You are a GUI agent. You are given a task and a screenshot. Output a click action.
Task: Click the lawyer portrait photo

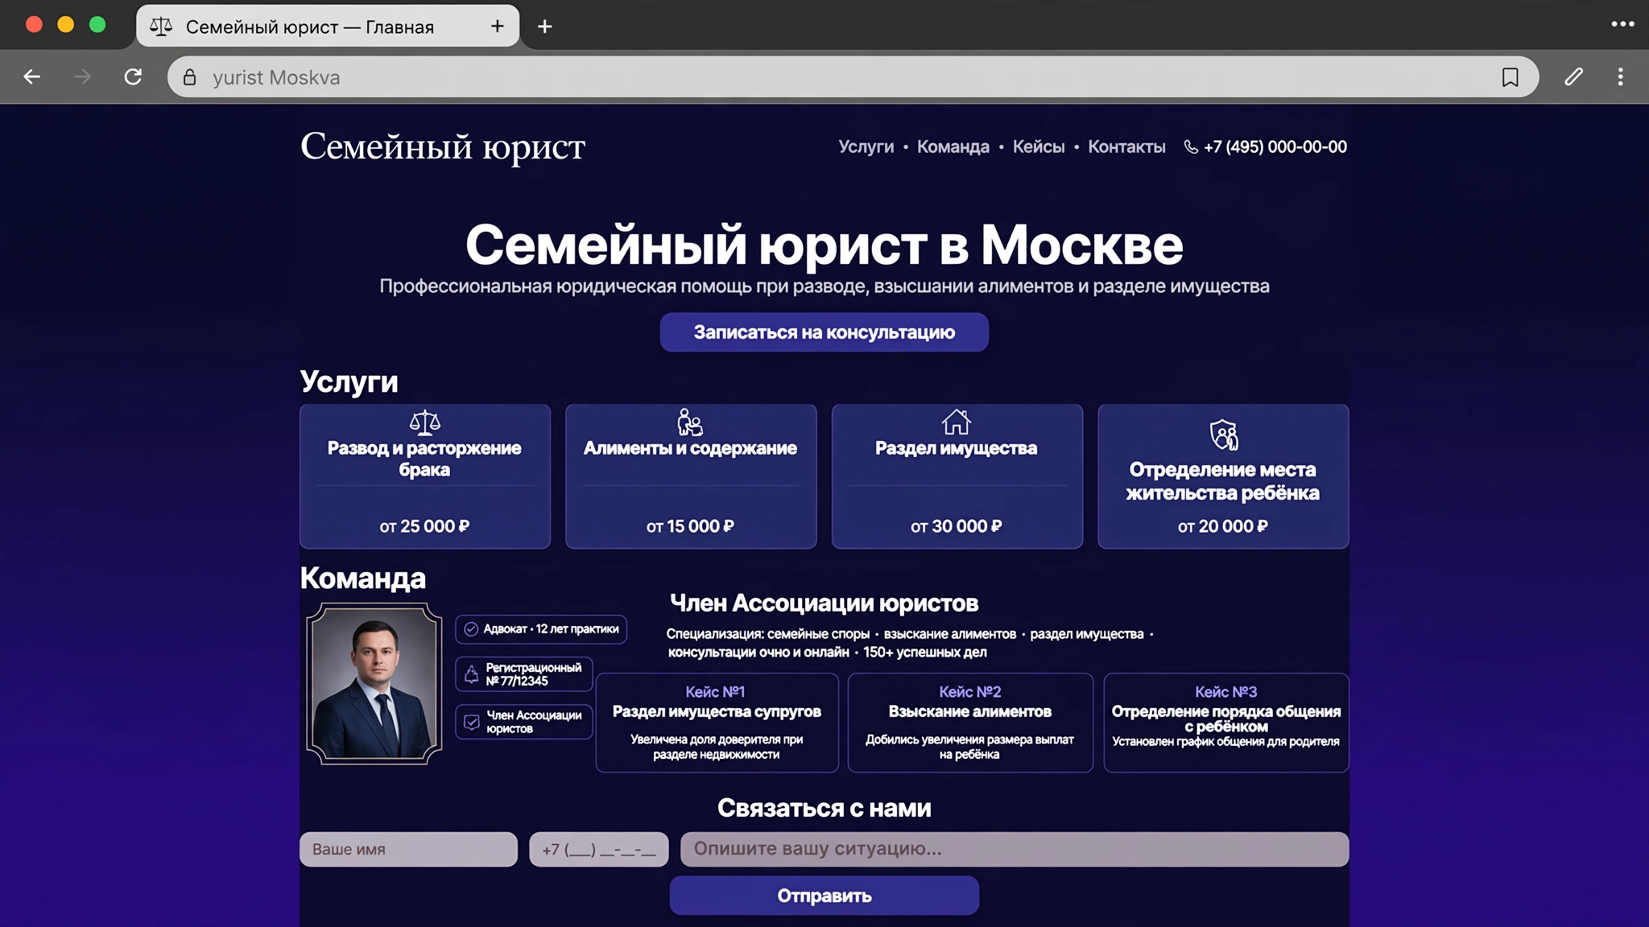374,683
